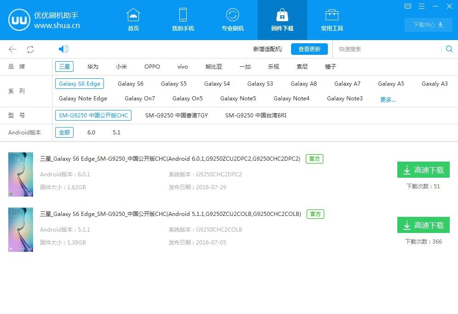Open the Android 6.0.1 firmware thumbnail
Image resolution: width=458 pixels, height=314 pixels.
(20, 174)
